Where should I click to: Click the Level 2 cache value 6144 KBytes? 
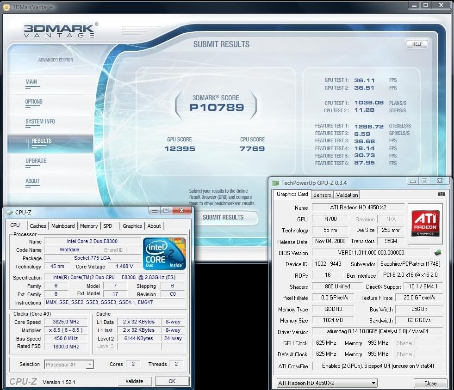139,338
